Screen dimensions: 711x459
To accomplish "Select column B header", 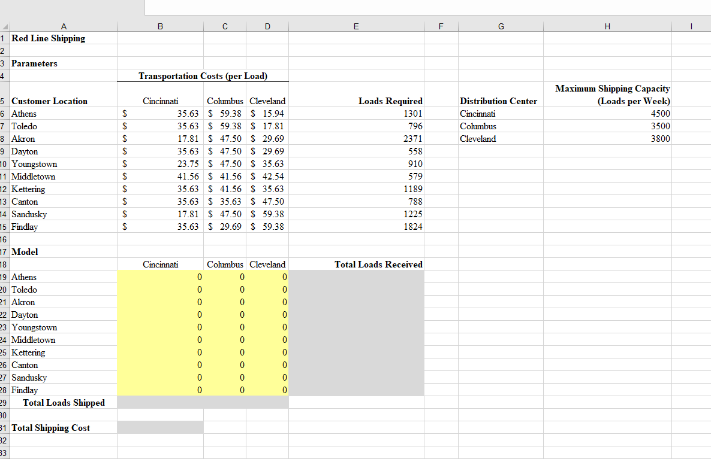I will point(160,27).
